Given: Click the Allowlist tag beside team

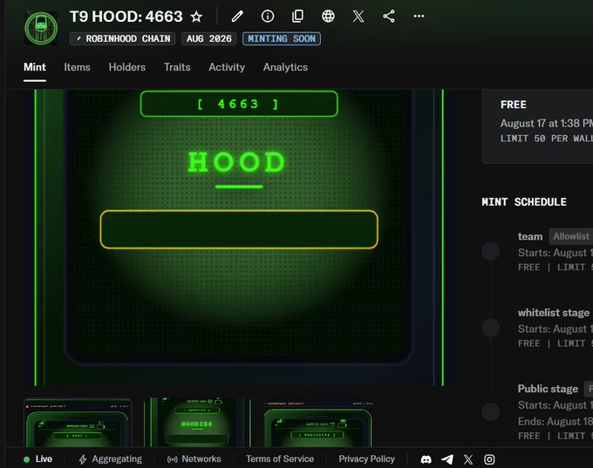Looking at the screenshot, I should point(570,237).
